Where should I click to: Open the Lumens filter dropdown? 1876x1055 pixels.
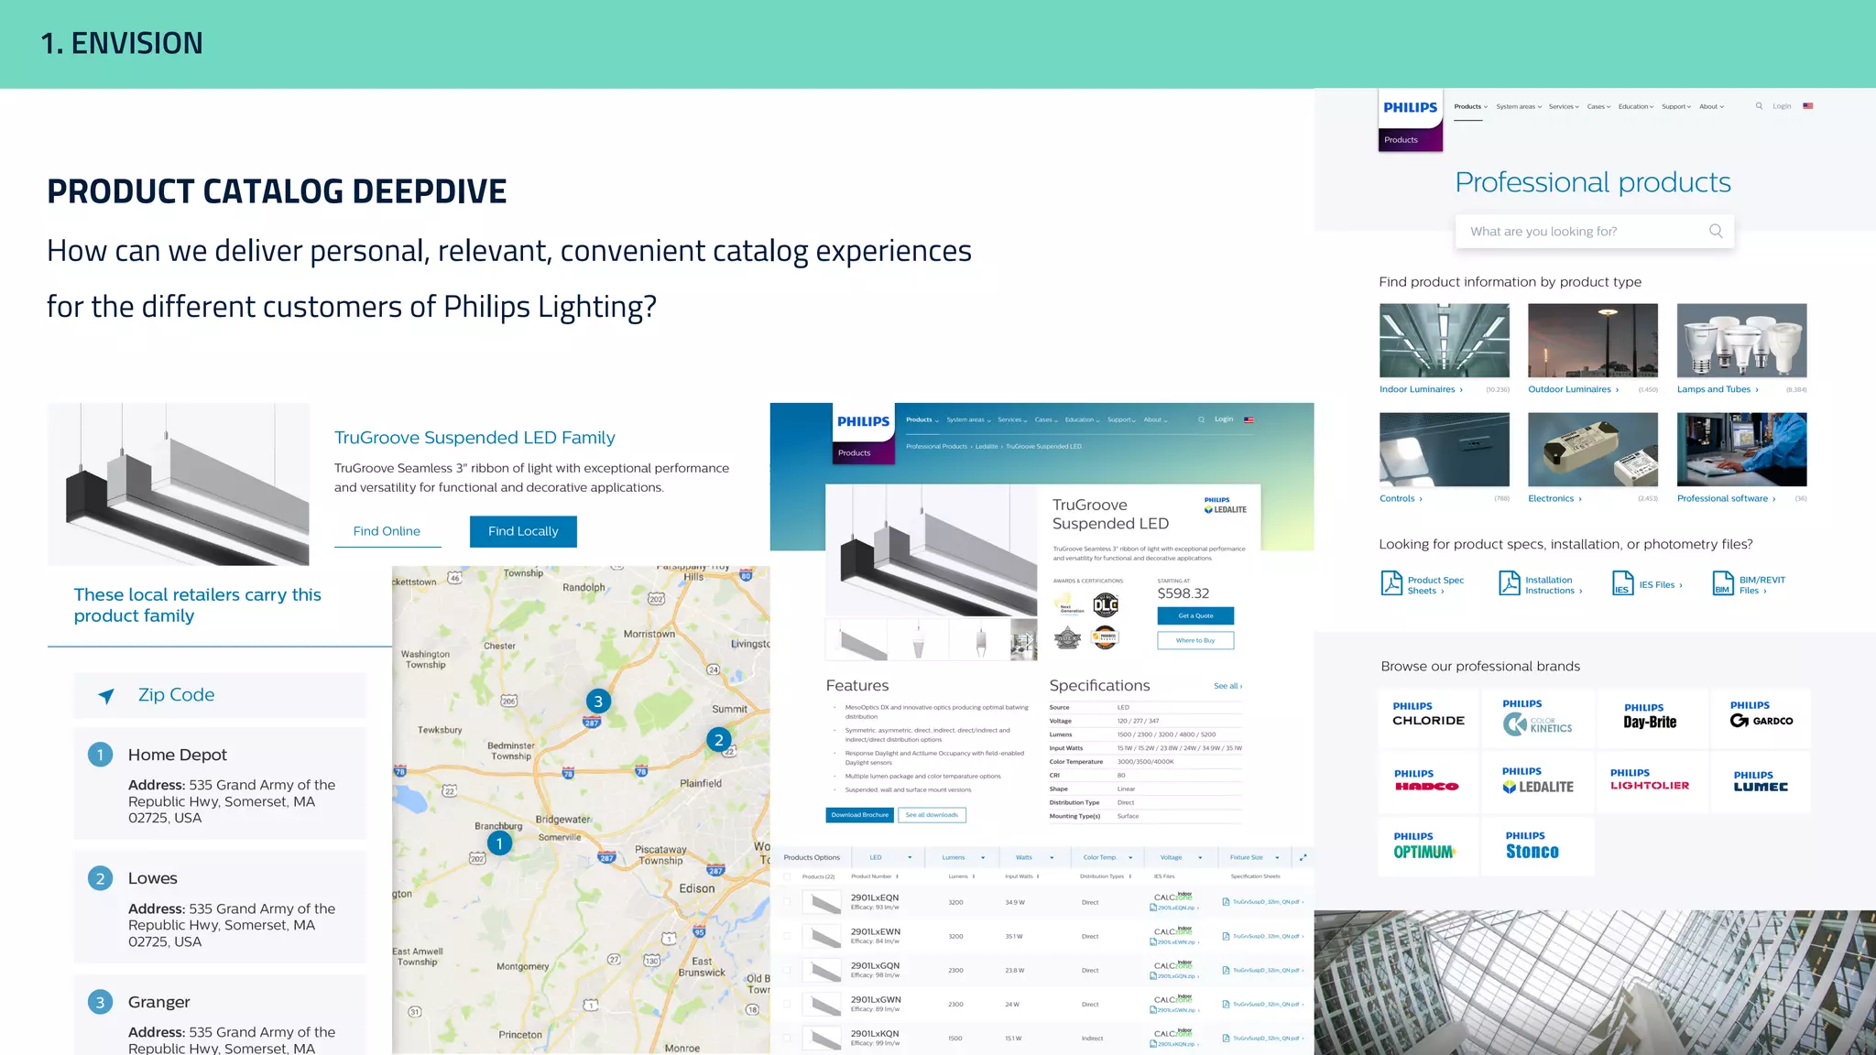point(962,858)
